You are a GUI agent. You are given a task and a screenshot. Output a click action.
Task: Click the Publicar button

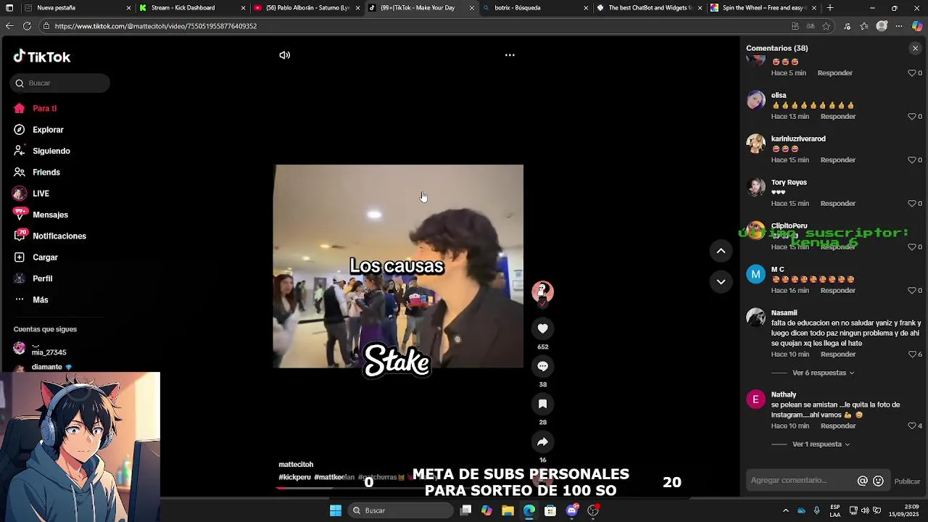[907, 481]
